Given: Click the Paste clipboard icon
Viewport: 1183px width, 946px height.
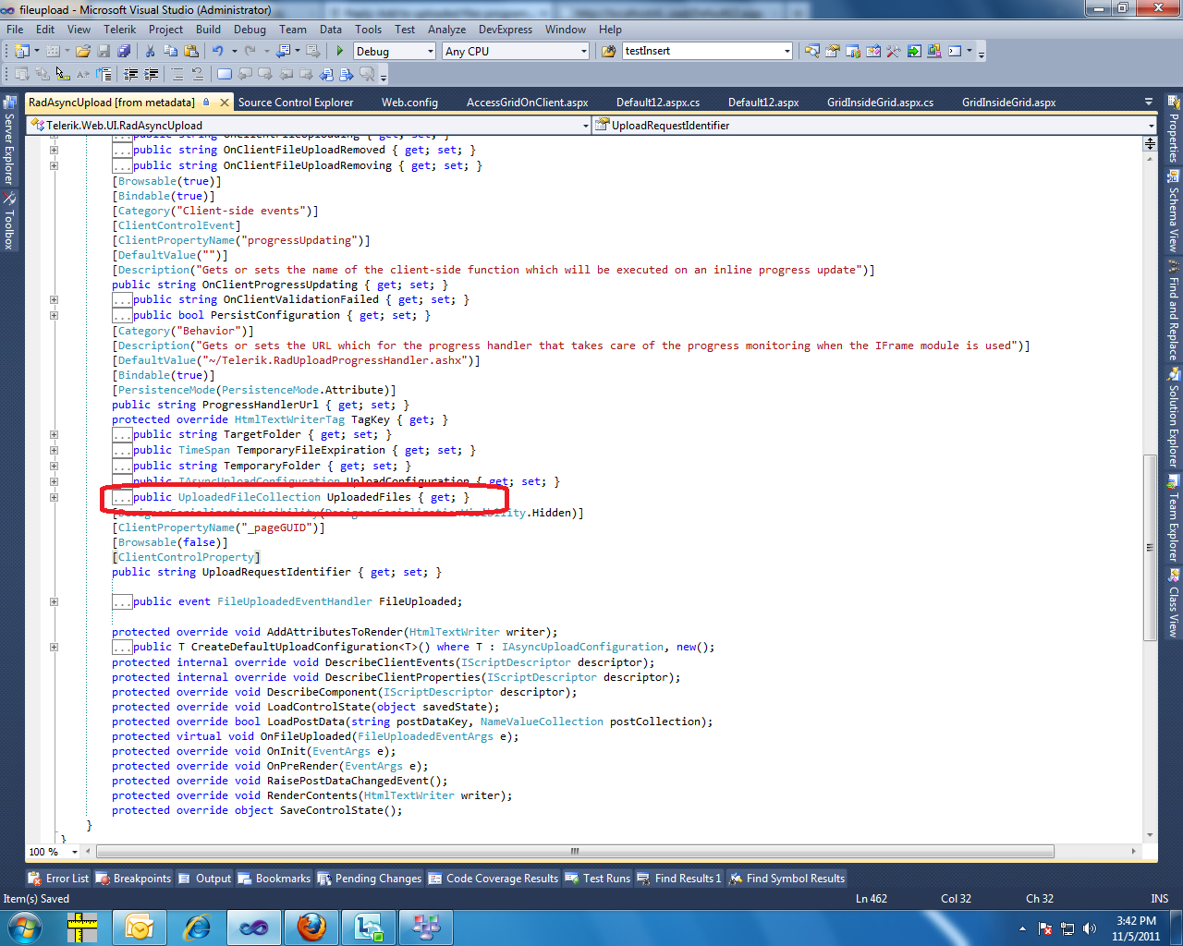Looking at the screenshot, I should 190,51.
